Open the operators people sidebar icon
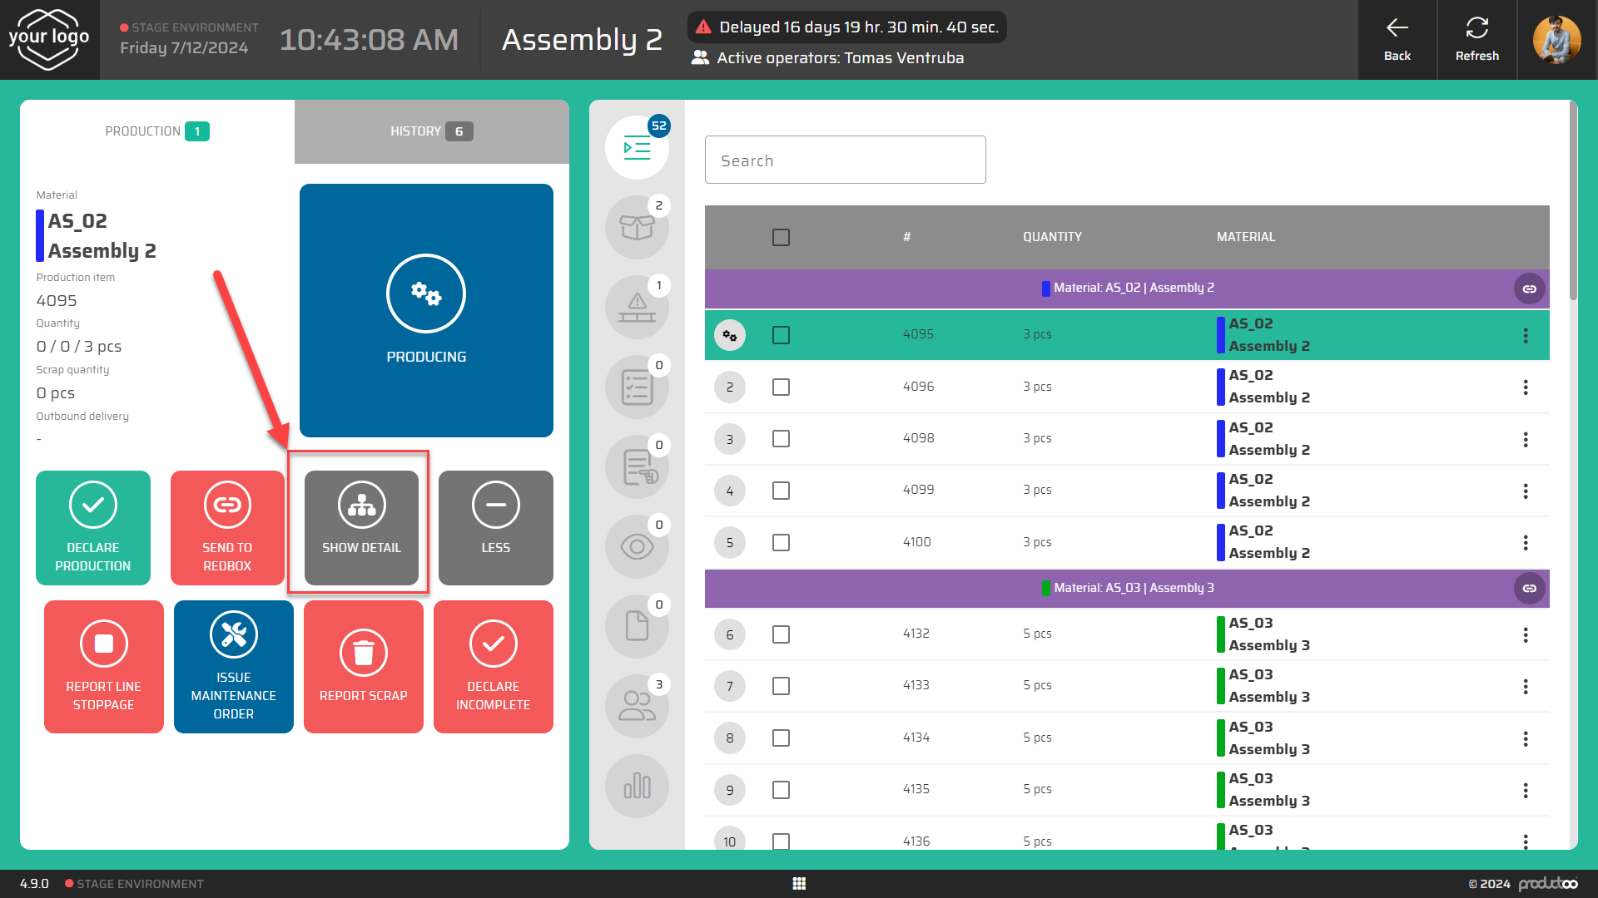The width and height of the screenshot is (1598, 898). [x=637, y=706]
